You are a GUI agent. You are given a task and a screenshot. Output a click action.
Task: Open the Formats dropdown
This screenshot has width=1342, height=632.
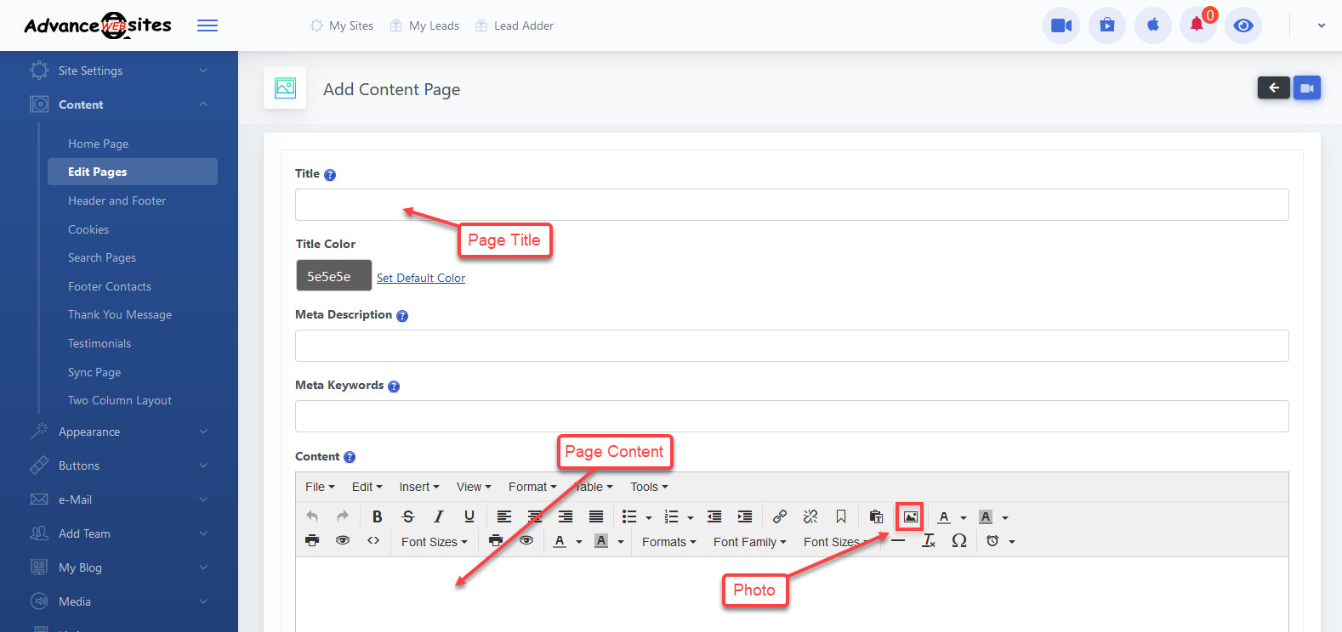click(668, 542)
